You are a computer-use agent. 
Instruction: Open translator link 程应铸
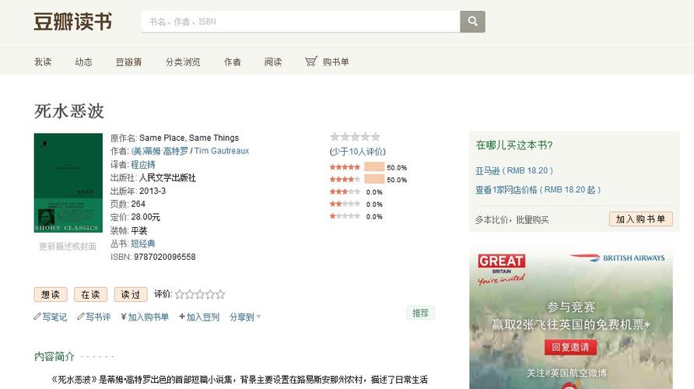click(143, 165)
